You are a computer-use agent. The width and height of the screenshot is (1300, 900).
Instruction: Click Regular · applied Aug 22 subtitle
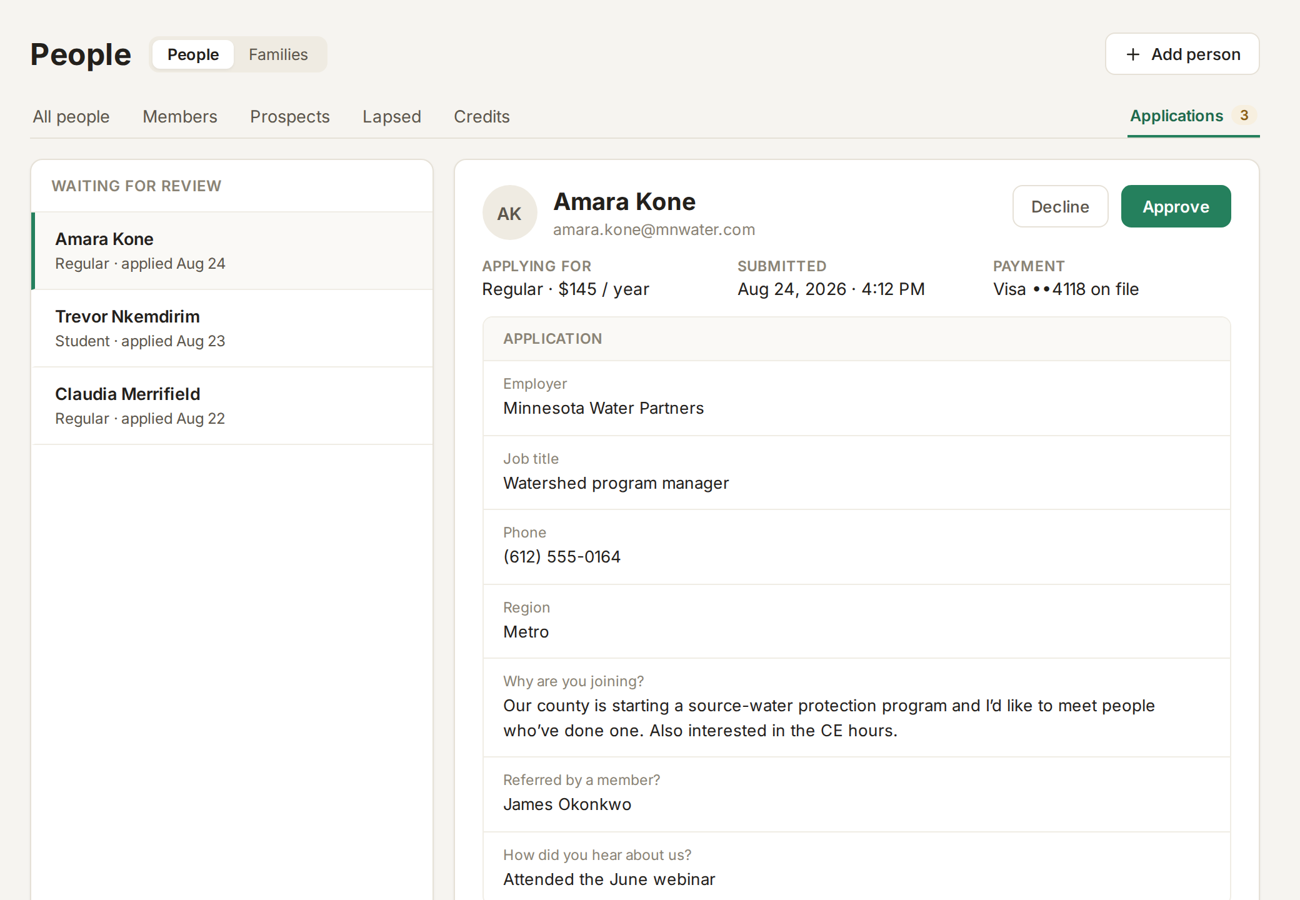pos(140,419)
